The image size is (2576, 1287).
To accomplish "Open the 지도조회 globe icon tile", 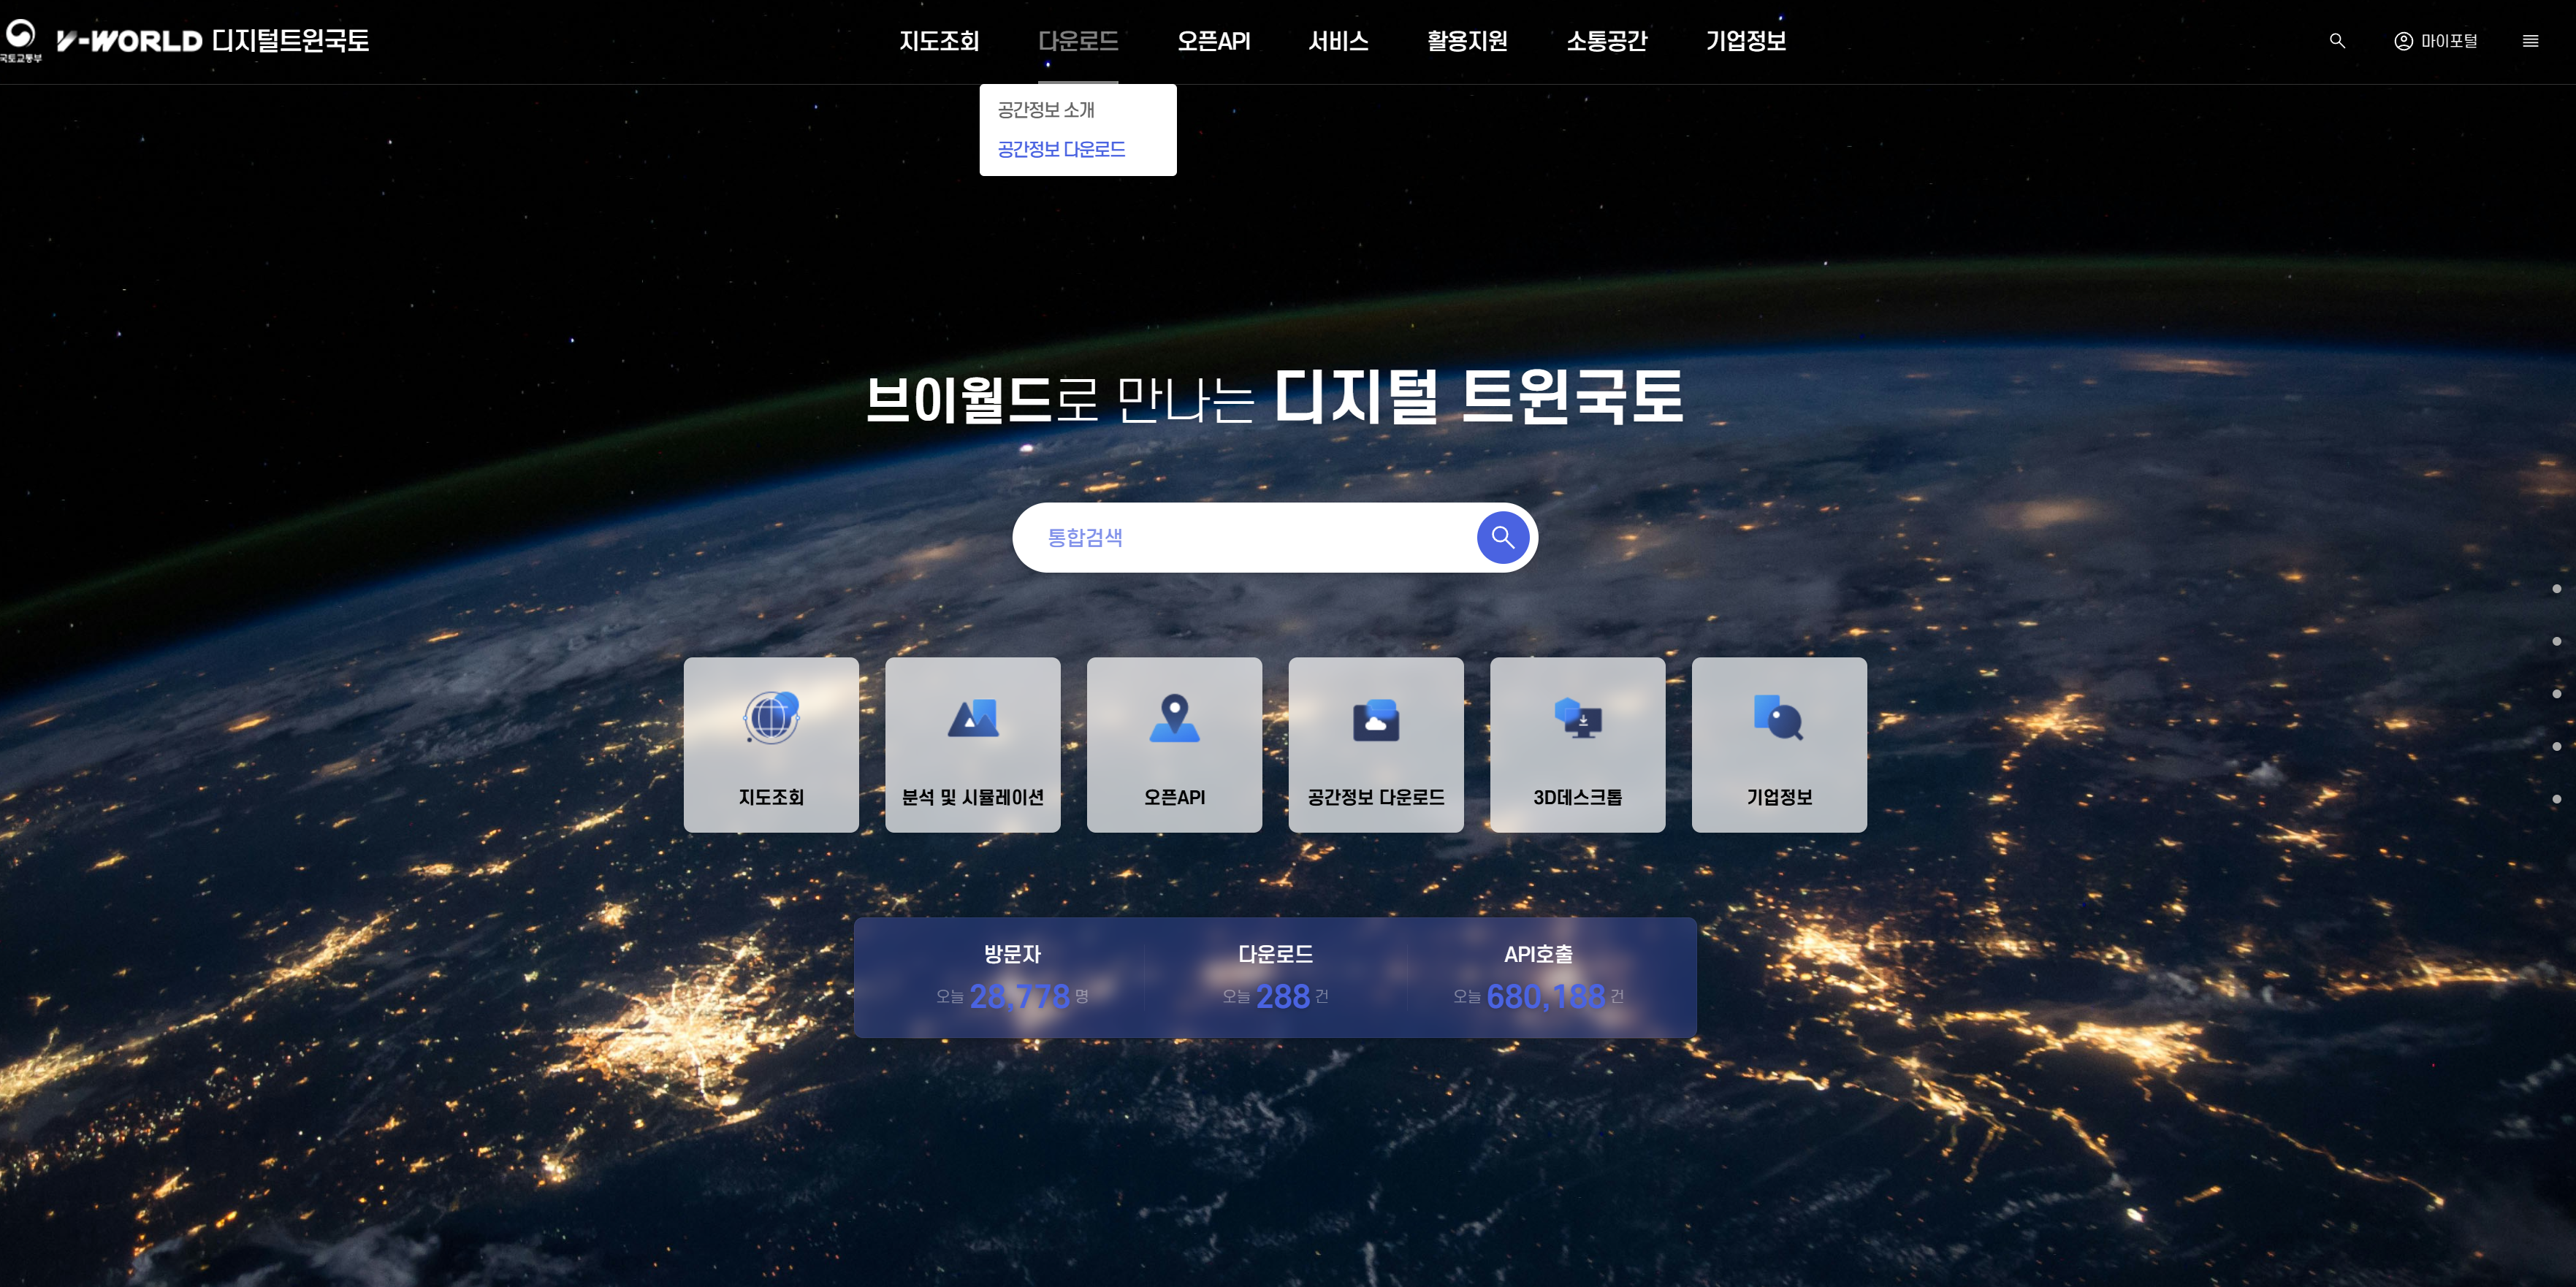I will pos(771,744).
